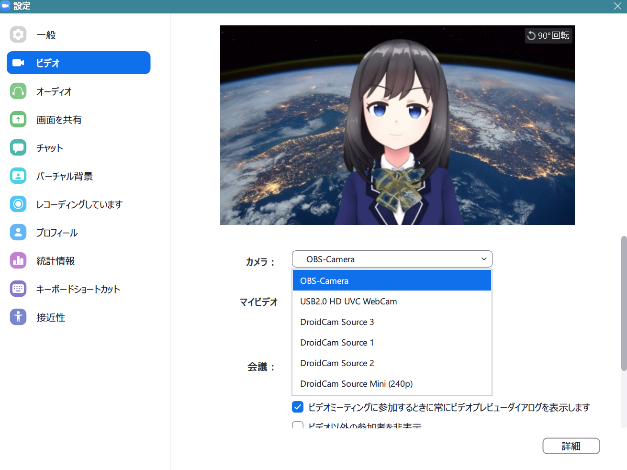Open the 詳細 (Advanced) video settings
The height and width of the screenshot is (470, 627).
[x=571, y=446]
